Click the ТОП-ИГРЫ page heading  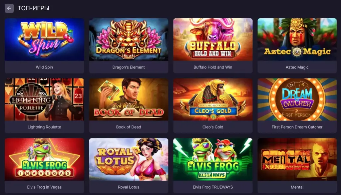[x=33, y=8]
